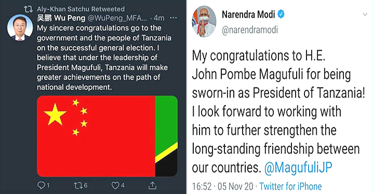This screenshot has height=194, width=373.
Task: Click the 4m timestamp on Wu Peng's tweet
Action: (159, 18)
